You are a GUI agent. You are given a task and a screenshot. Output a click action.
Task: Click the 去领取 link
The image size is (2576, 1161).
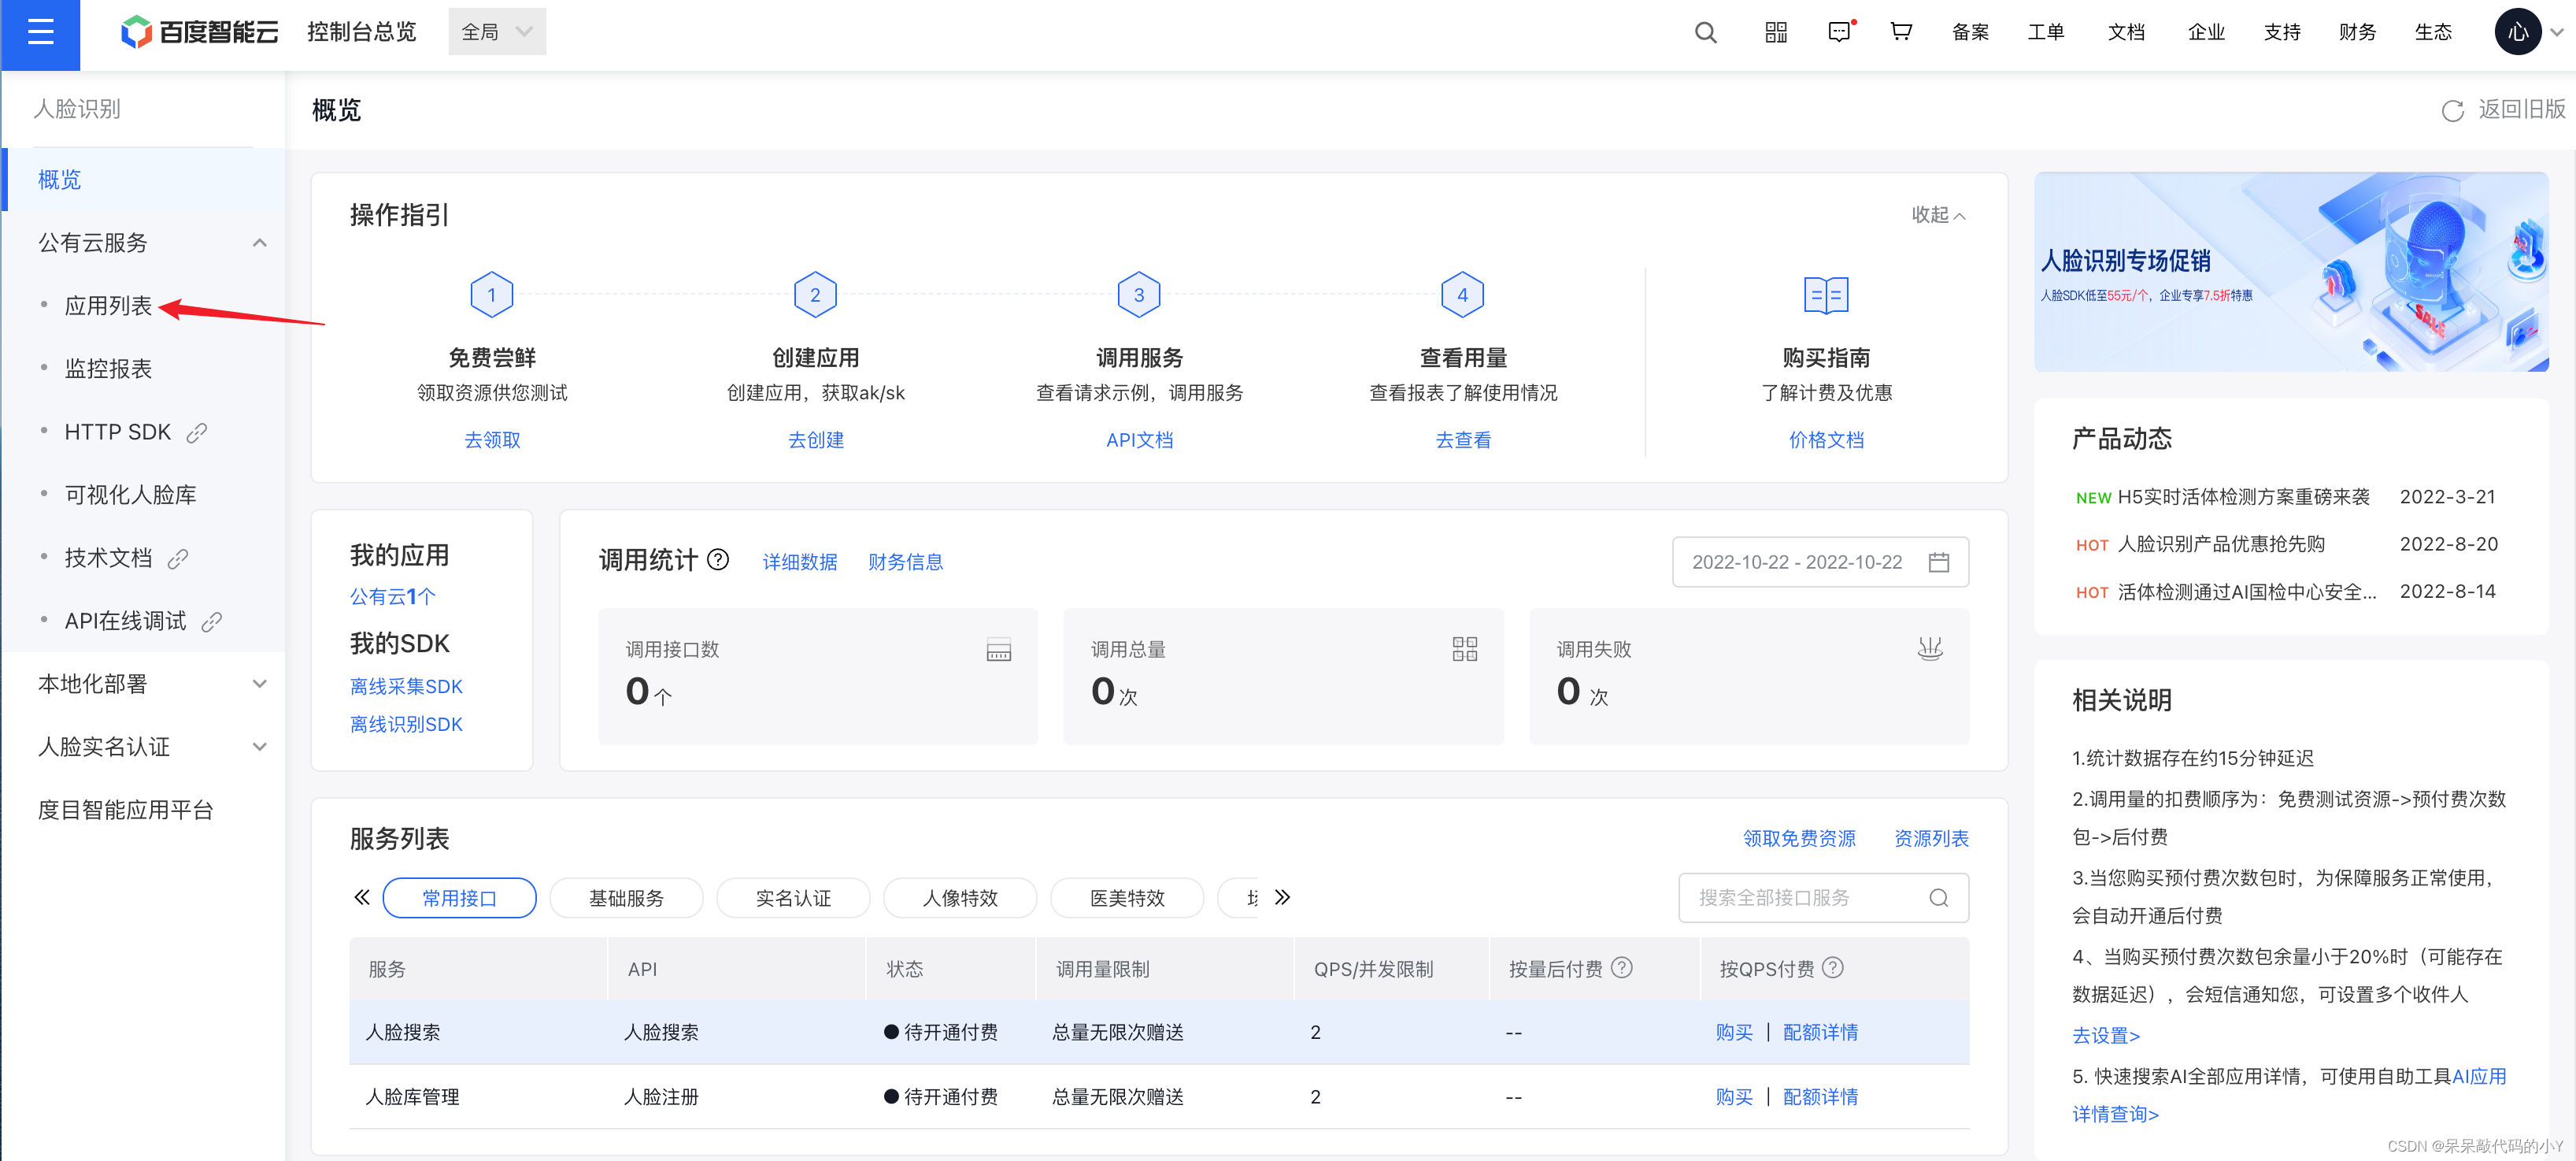492,440
